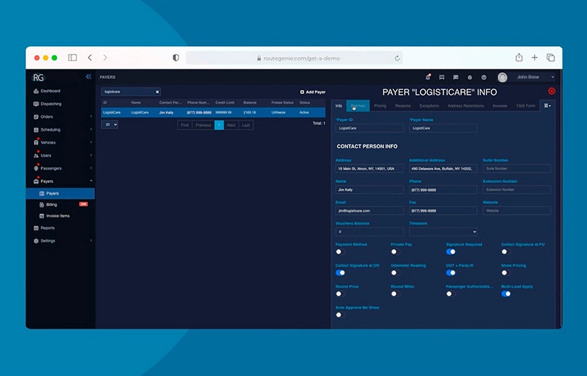The height and width of the screenshot is (376, 587).
Task: Click the browser forward arrow
Action: [x=105, y=58]
